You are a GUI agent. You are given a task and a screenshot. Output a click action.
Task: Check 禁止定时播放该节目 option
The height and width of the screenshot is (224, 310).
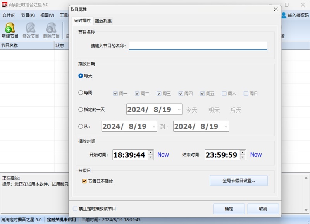pos(75,209)
